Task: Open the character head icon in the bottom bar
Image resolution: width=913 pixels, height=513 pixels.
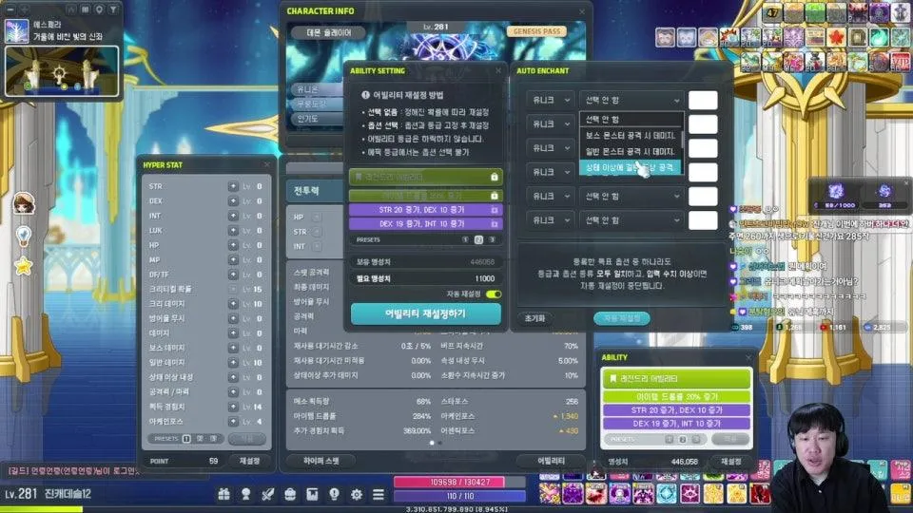Action: 245,494
